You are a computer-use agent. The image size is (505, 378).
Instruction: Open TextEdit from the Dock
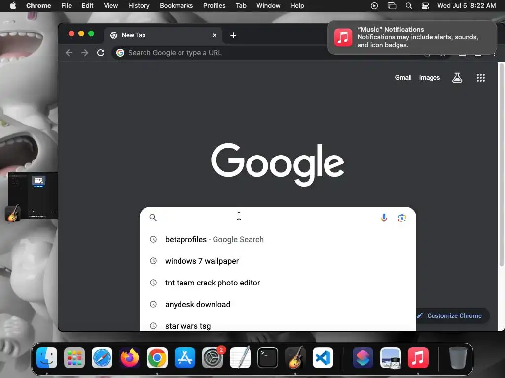[240, 357]
